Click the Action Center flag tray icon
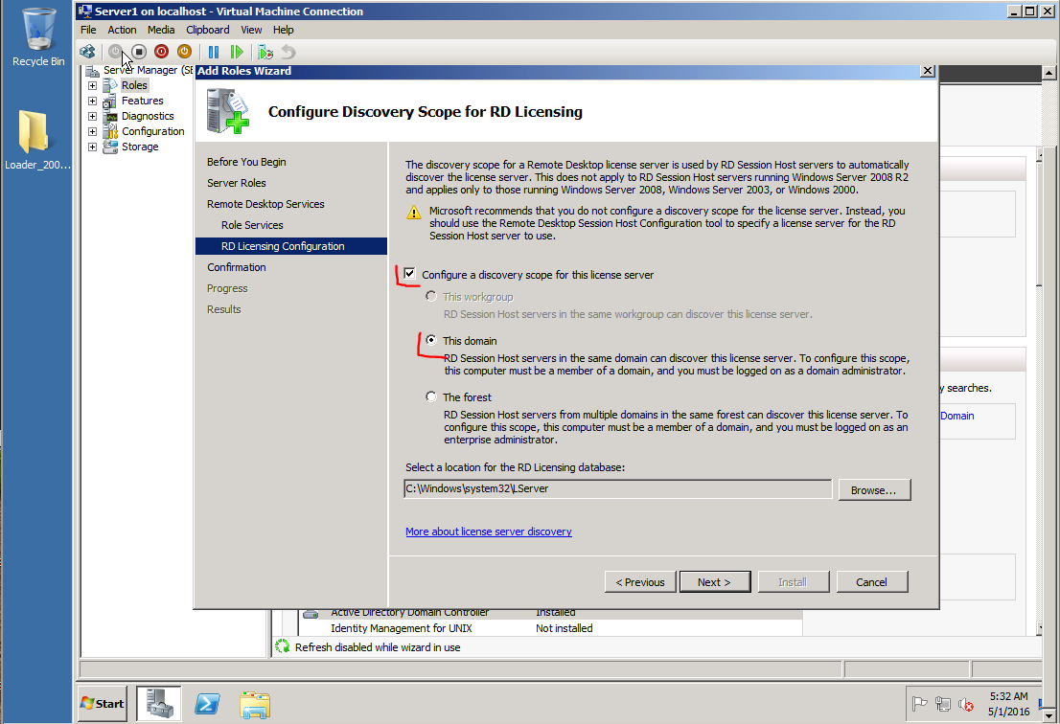Viewport: 1060px width, 724px height. click(x=919, y=704)
